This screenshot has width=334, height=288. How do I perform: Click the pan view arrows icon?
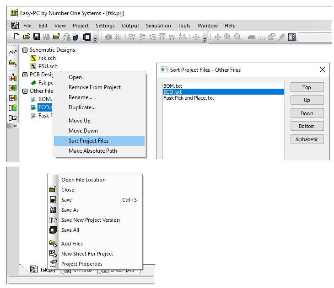[x=217, y=37]
